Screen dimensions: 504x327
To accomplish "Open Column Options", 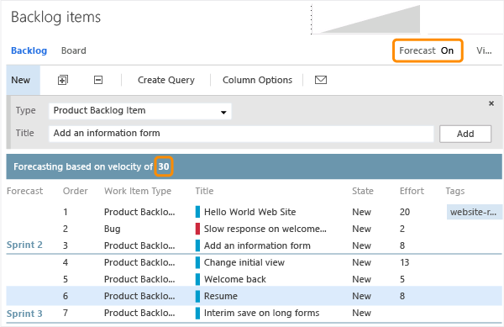I will [x=258, y=80].
